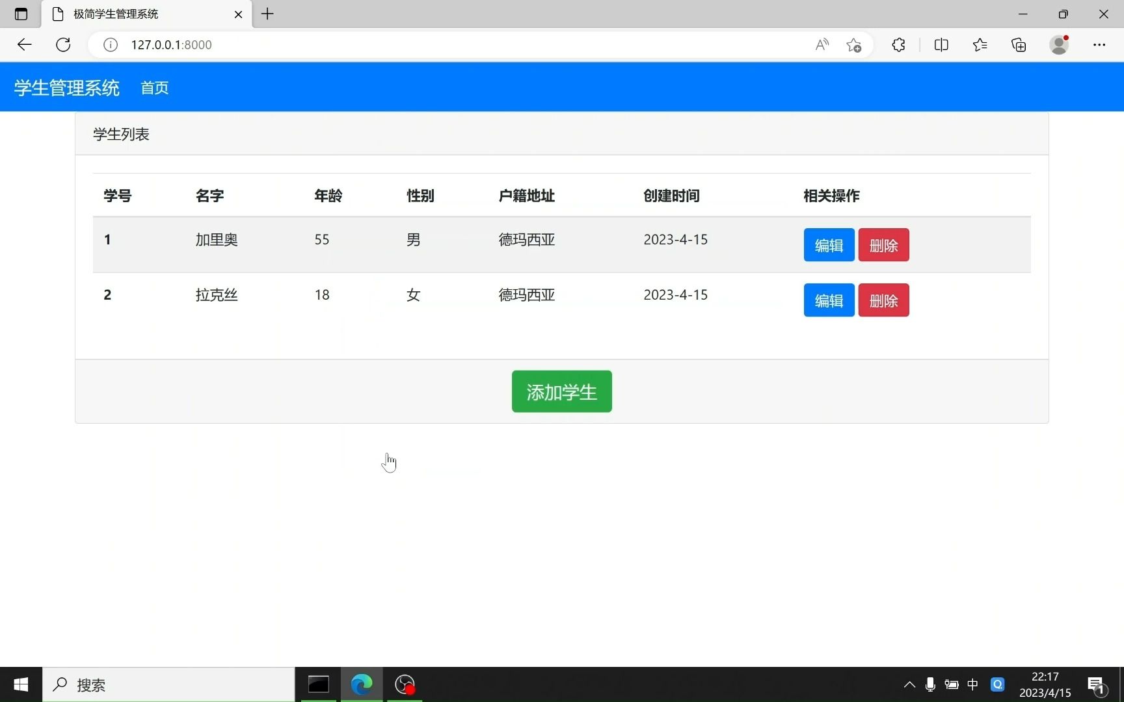
Task: Add page to favorites star icon
Action: 854,45
